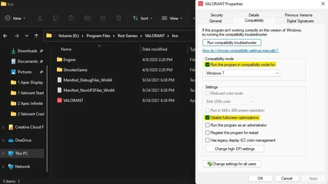328x184 pixels.
Task: Click Cancel in VALORANT Properties
Action: click(x=287, y=179)
